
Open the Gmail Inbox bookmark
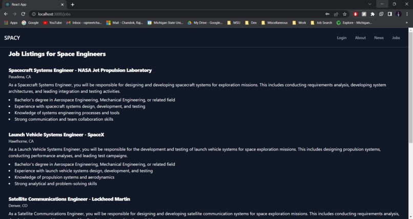[84, 23]
